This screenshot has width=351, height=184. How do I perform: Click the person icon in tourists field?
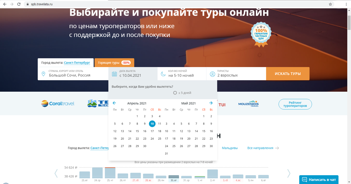coord(213,74)
